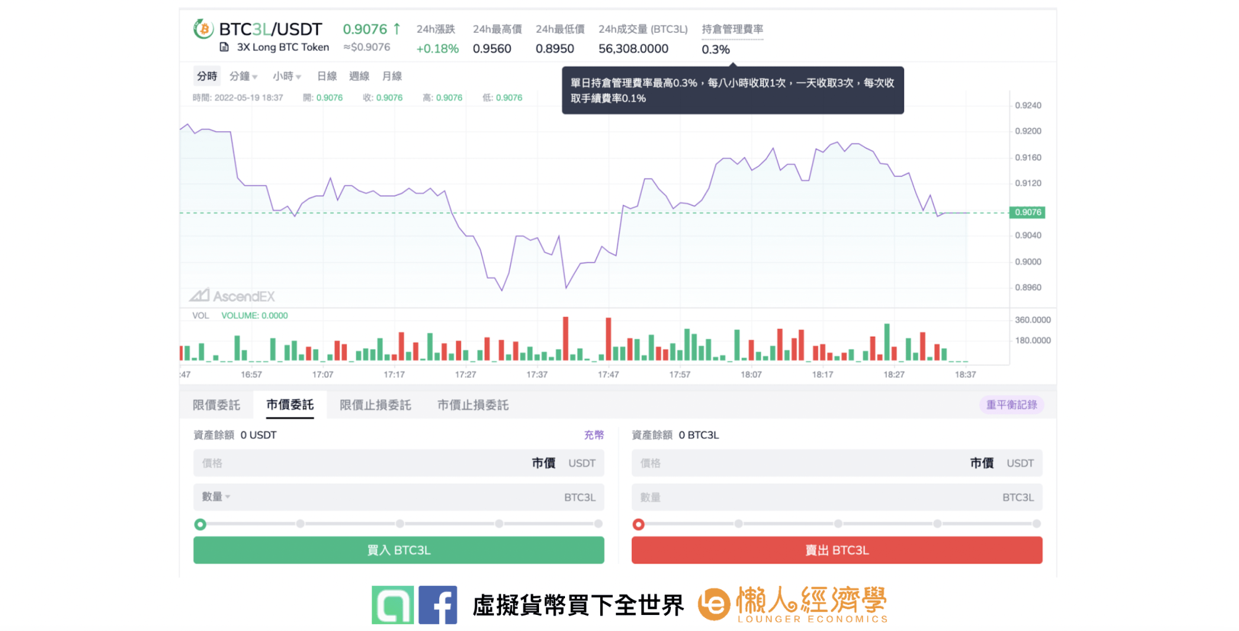The height and width of the screenshot is (631, 1239).
Task: Click the 56,308.0000 volume value
Action: (x=633, y=49)
